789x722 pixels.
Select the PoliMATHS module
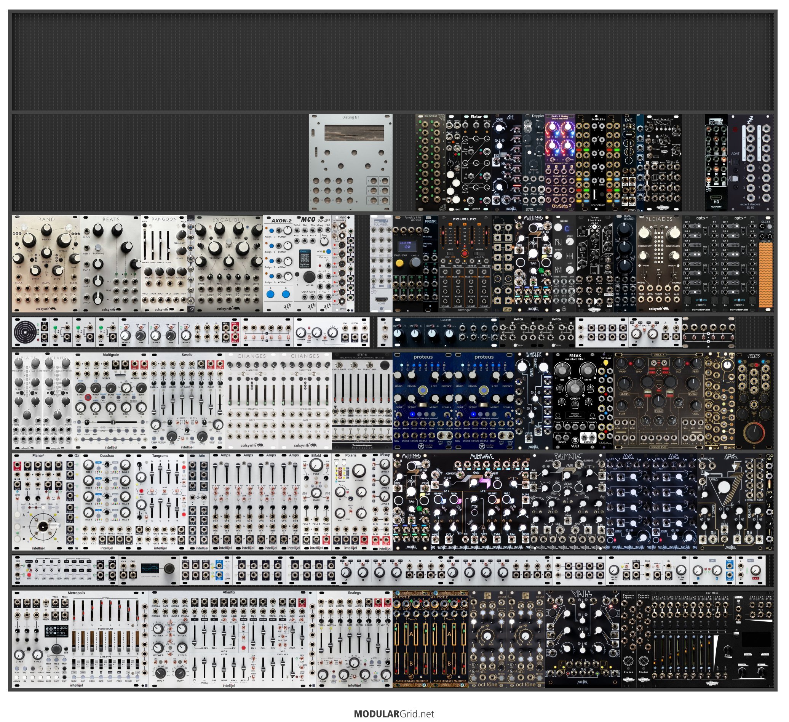coord(567,502)
